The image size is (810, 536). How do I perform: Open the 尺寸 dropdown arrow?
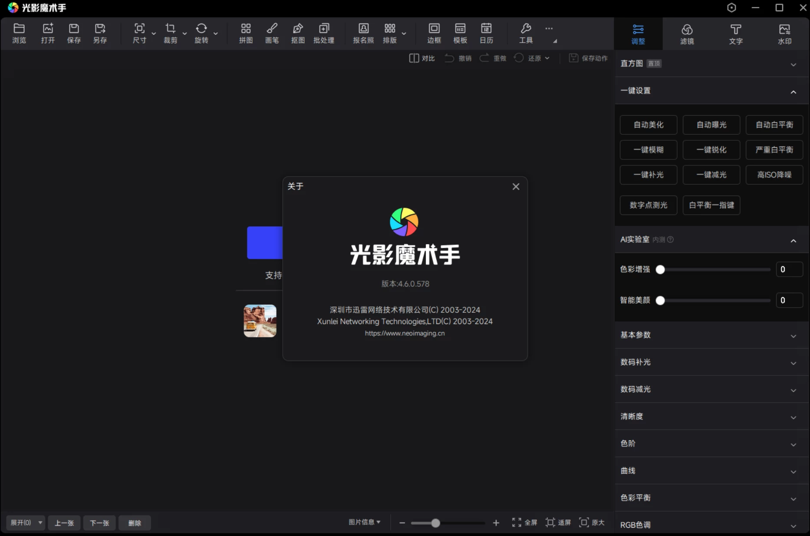point(154,33)
